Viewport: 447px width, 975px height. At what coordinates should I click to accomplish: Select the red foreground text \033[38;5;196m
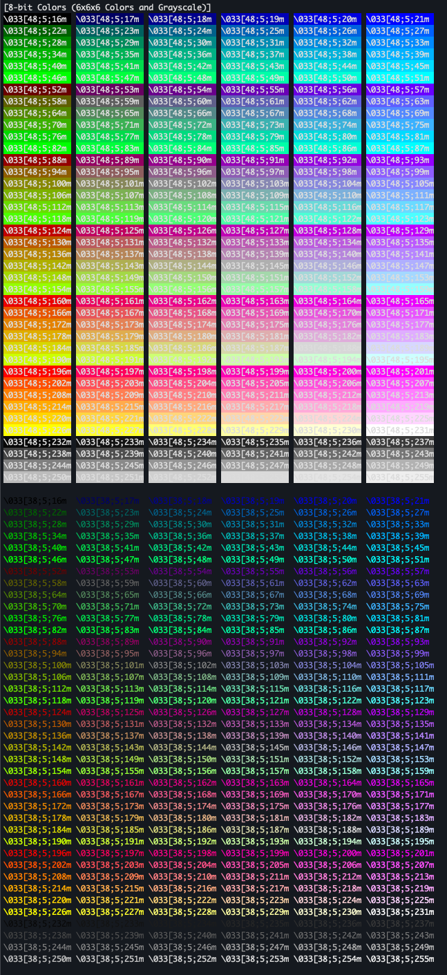[x=37, y=853]
